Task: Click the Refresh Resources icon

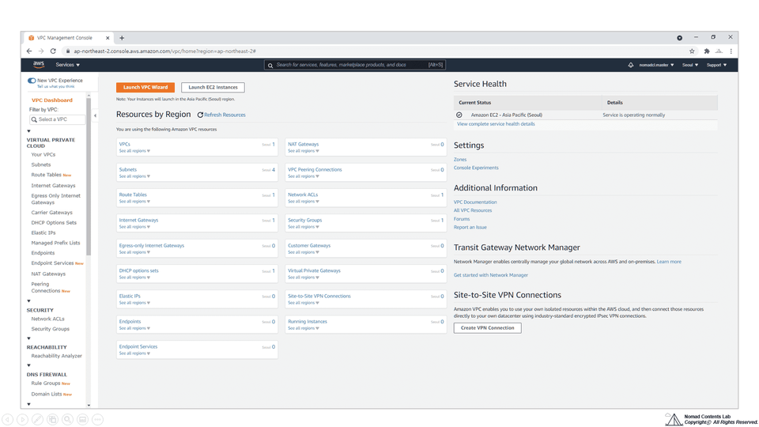Action: (200, 115)
